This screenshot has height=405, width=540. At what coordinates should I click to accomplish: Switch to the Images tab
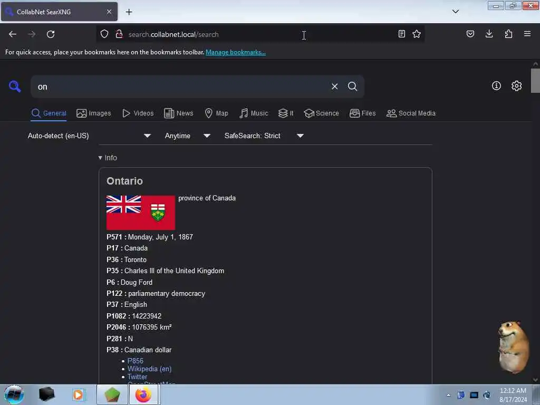[x=94, y=113]
